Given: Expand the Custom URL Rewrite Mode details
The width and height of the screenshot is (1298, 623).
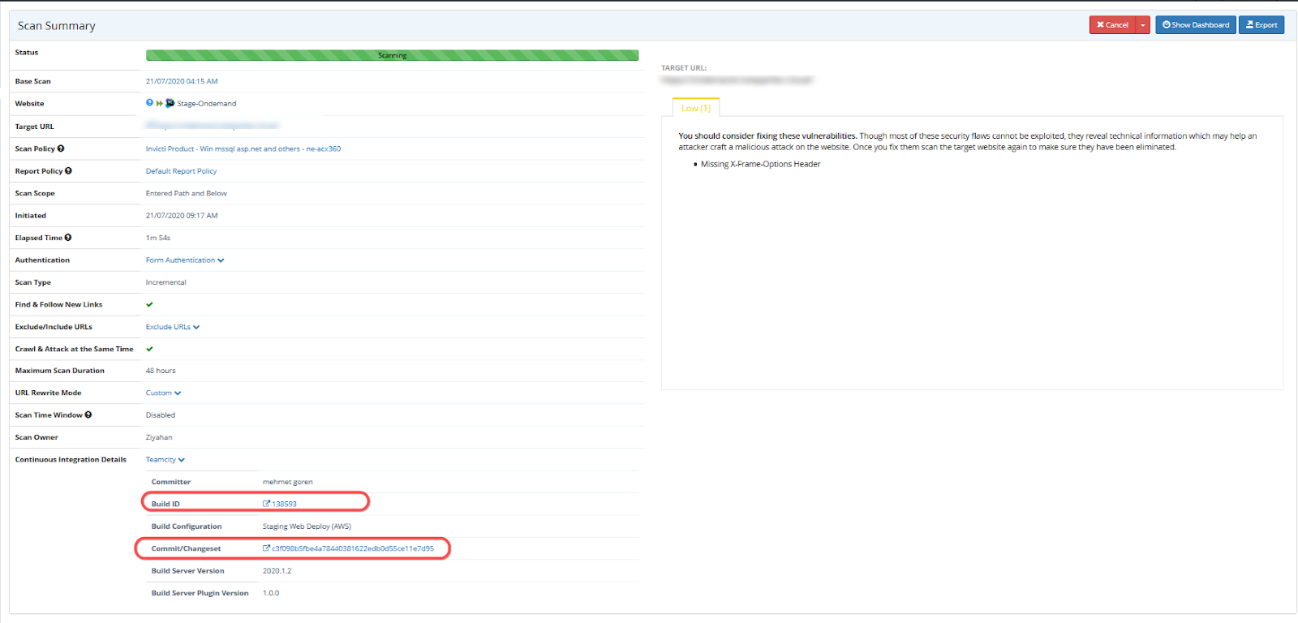Looking at the screenshot, I should point(163,393).
